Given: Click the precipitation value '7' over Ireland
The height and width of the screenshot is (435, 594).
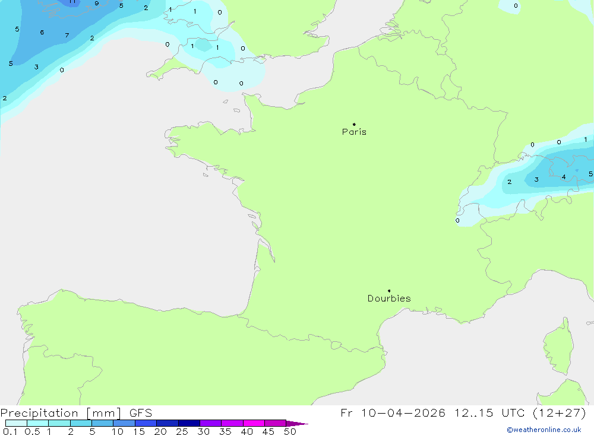Looking at the screenshot, I should point(67,35).
